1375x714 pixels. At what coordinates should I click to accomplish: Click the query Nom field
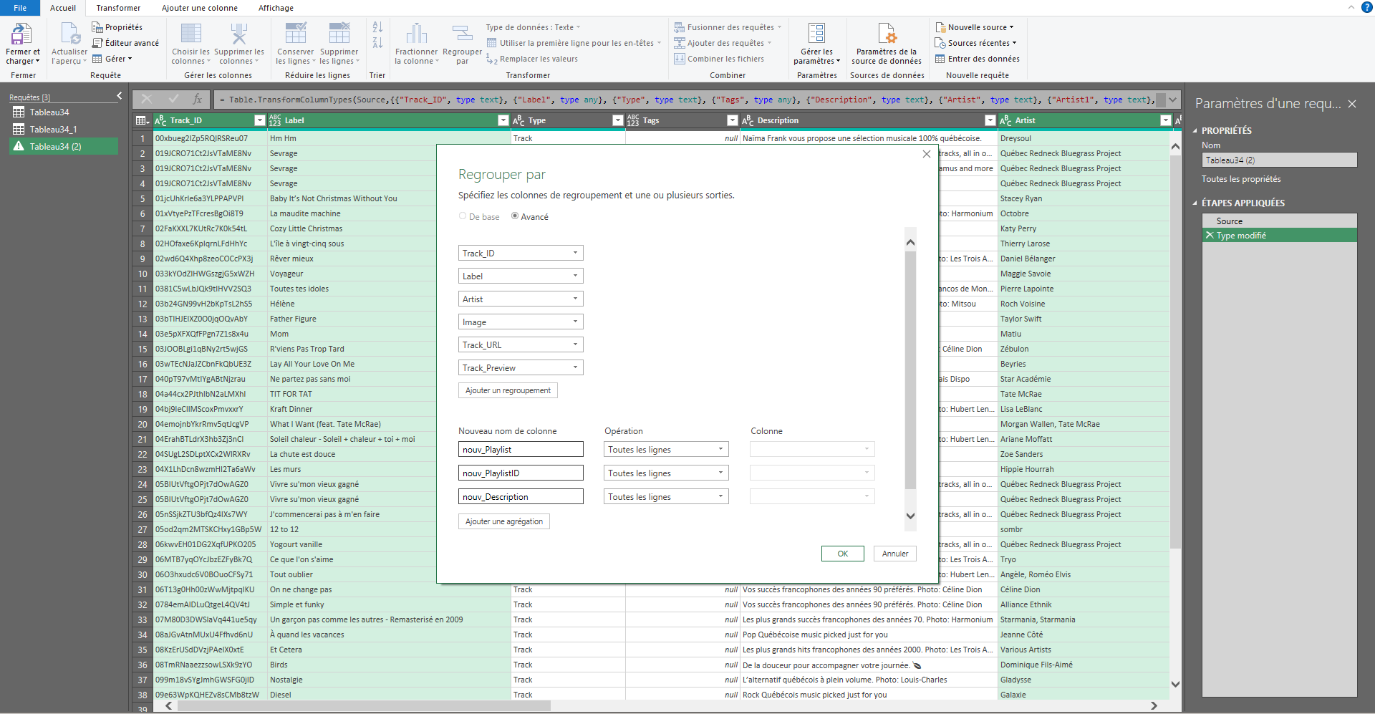pyautogui.click(x=1279, y=160)
